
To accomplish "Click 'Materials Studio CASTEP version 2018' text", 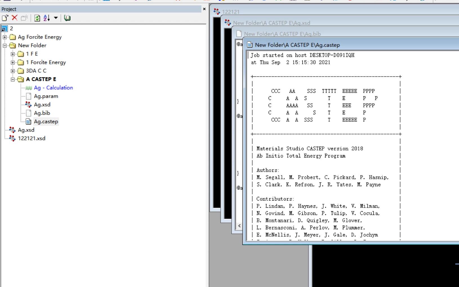I will click(310, 148).
